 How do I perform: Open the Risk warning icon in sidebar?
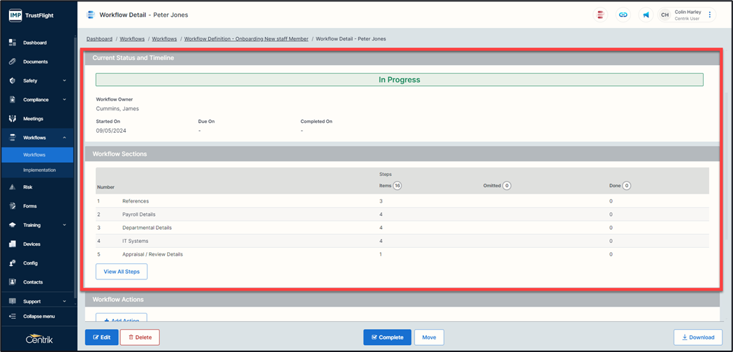click(13, 187)
